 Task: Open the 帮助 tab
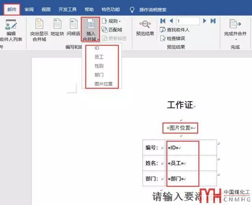tap(89, 9)
